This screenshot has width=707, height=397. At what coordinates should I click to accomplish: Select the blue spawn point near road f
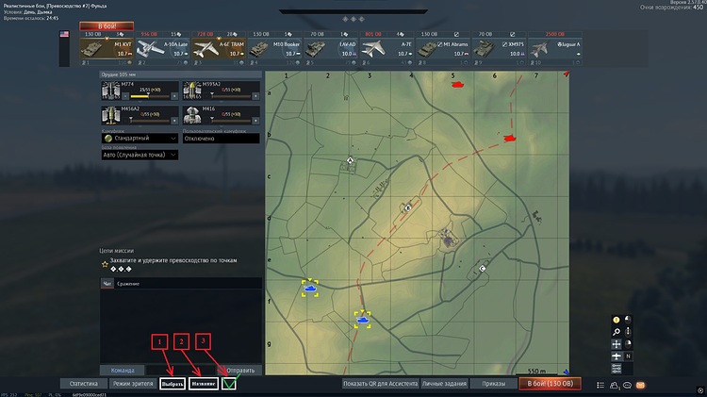tap(310, 288)
